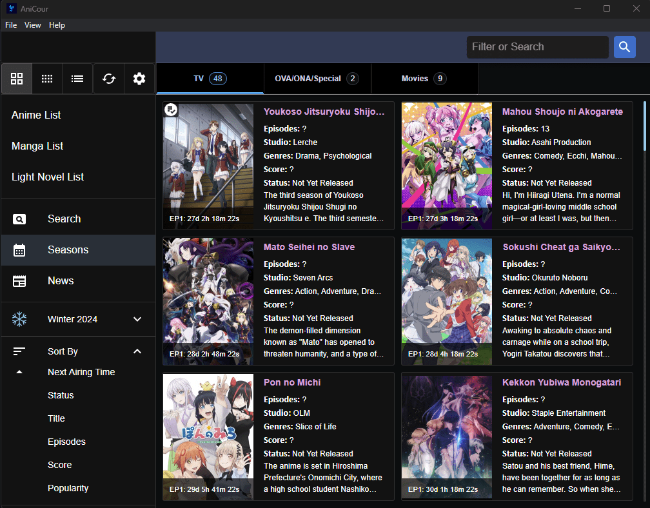Viewport: 650px width, 508px height.
Task: Open the View menu
Action: [33, 25]
